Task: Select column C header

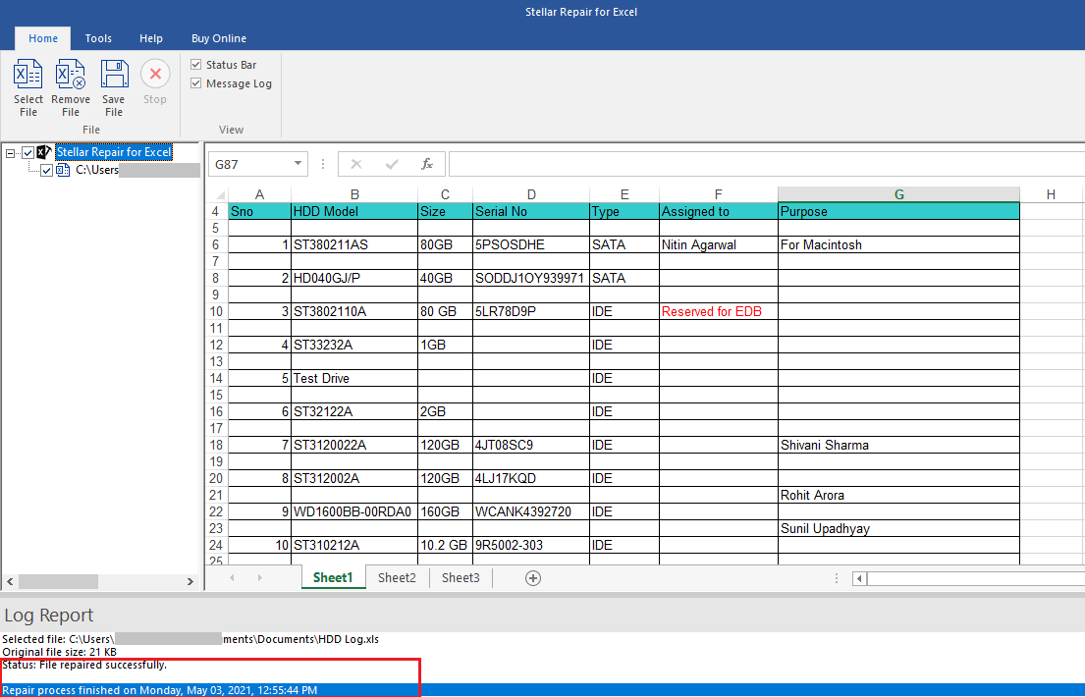Action: pyautogui.click(x=445, y=194)
